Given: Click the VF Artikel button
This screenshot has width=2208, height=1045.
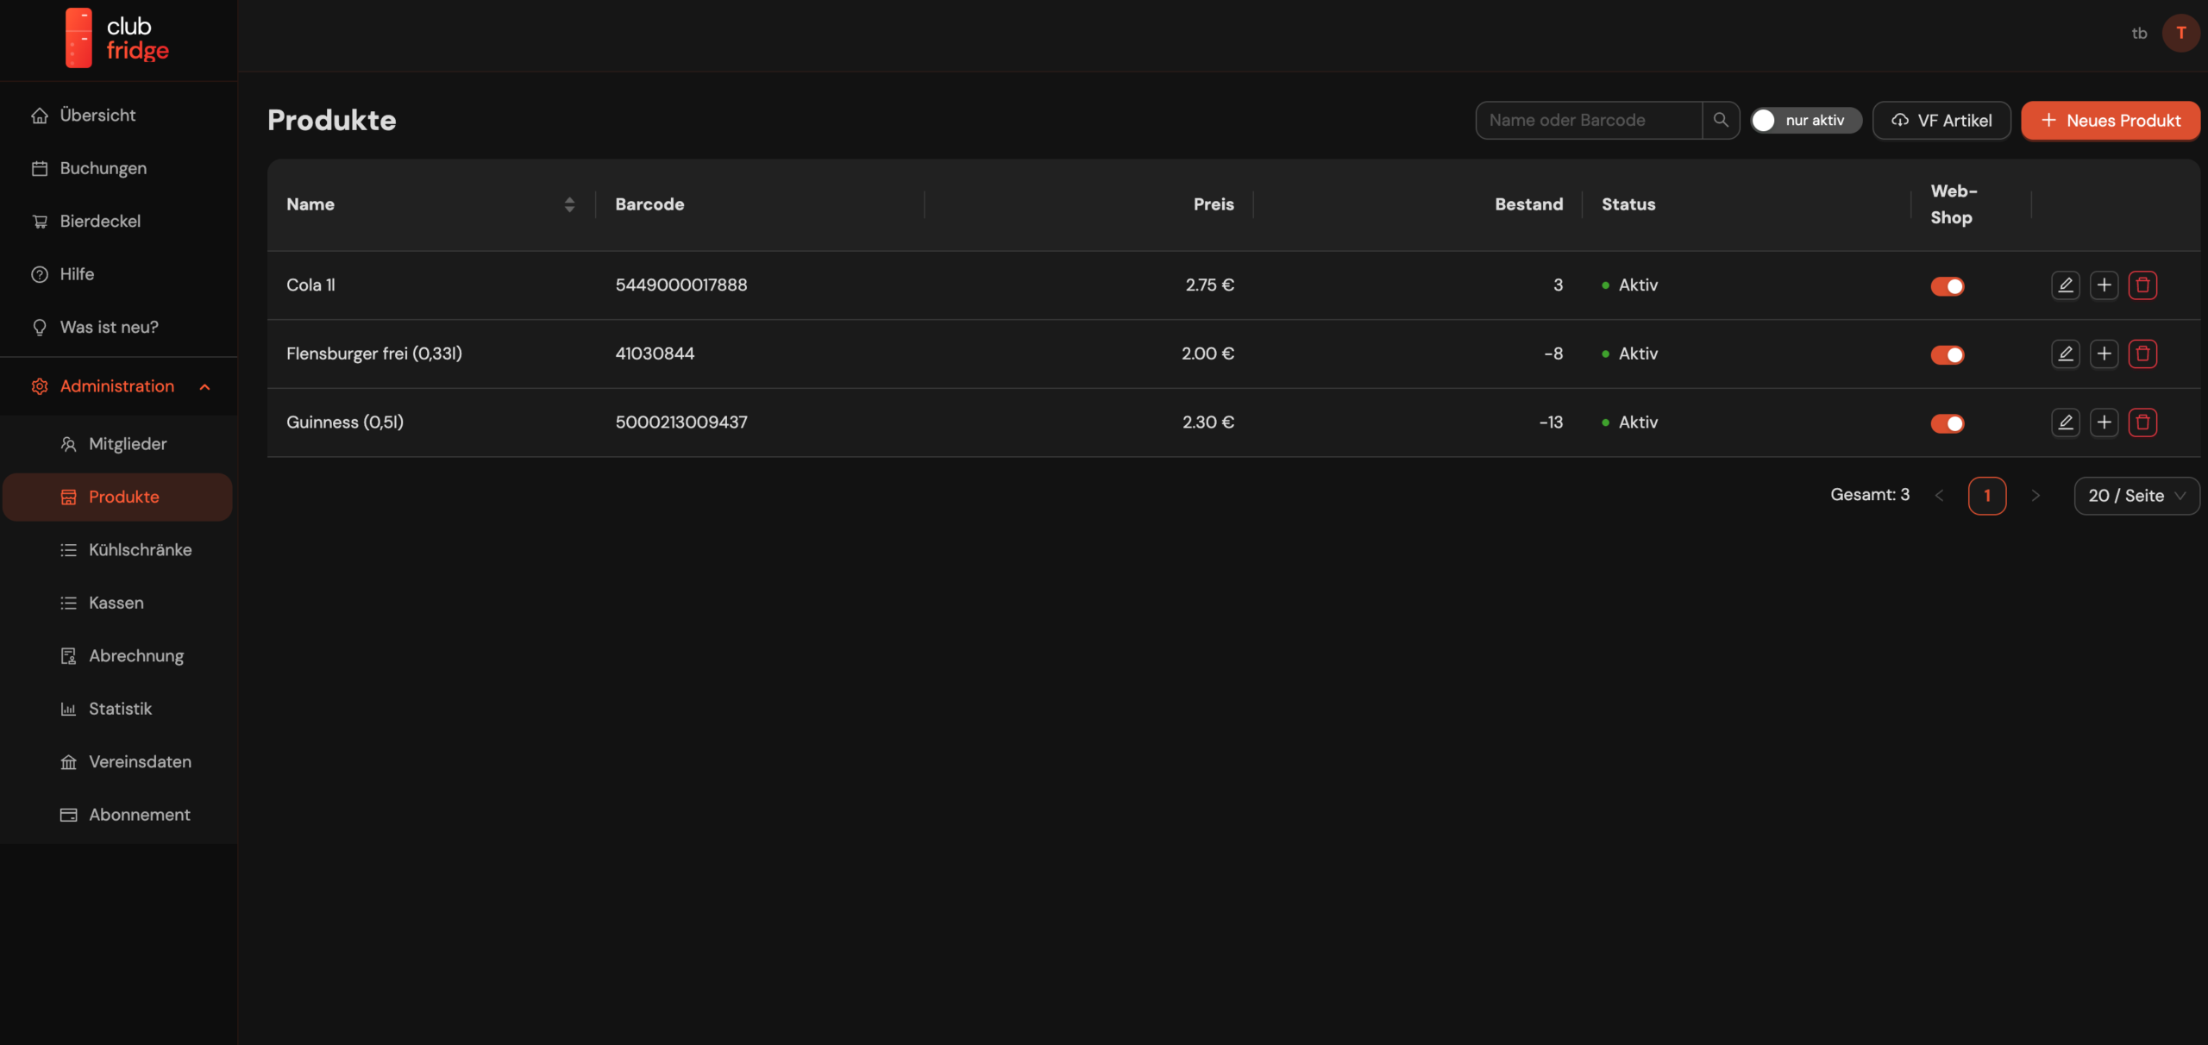Looking at the screenshot, I should click(x=1941, y=120).
